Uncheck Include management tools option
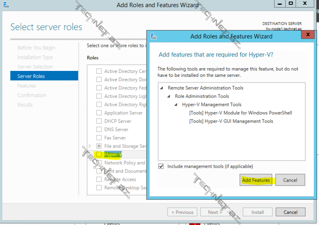Image resolution: width=319 pixels, height=225 pixels. pos(161,166)
